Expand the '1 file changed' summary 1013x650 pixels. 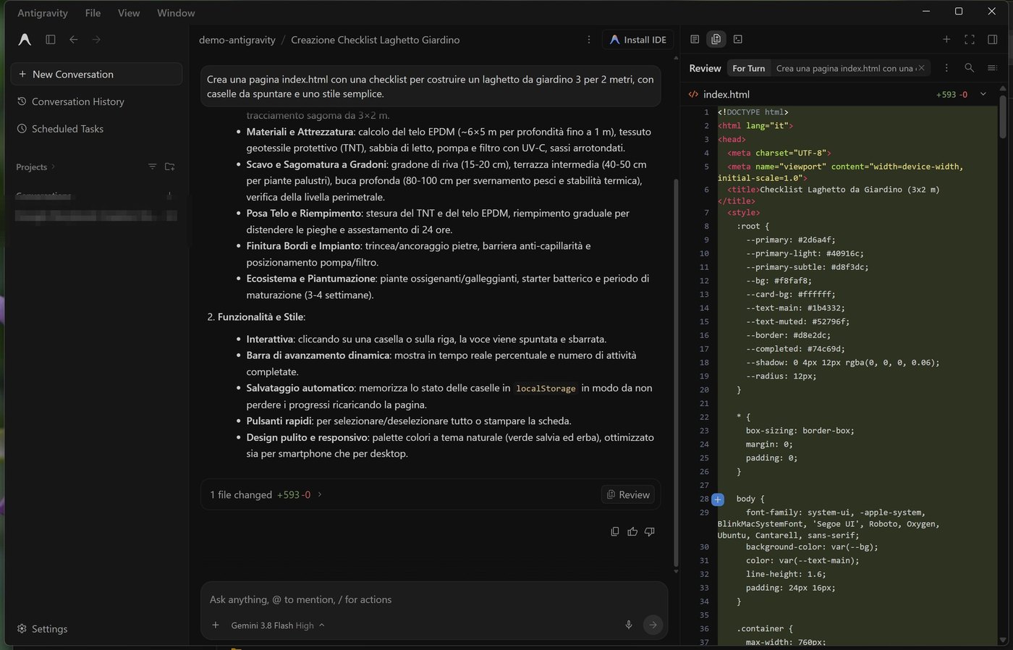[x=266, y=495]
